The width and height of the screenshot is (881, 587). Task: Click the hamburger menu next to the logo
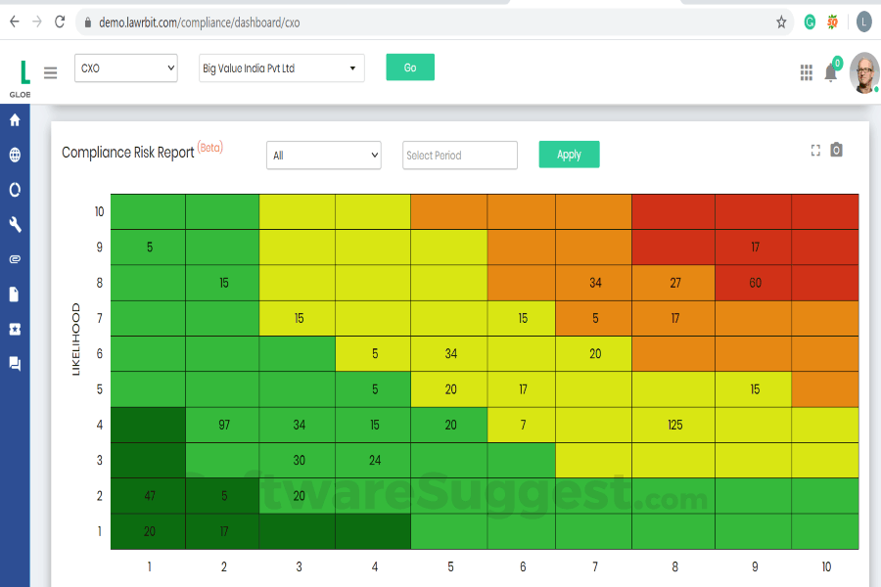(x=50, y=71)
